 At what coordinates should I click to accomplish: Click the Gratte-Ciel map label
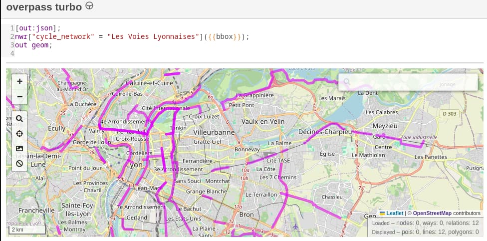[207, 142]
